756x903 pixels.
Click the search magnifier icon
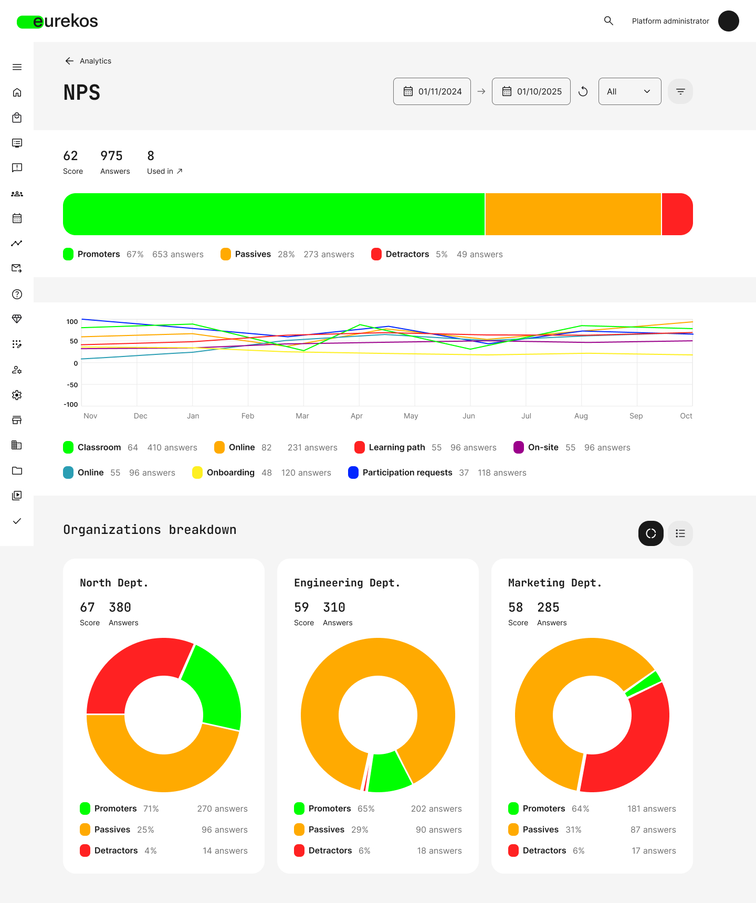[x=608, y=21]
